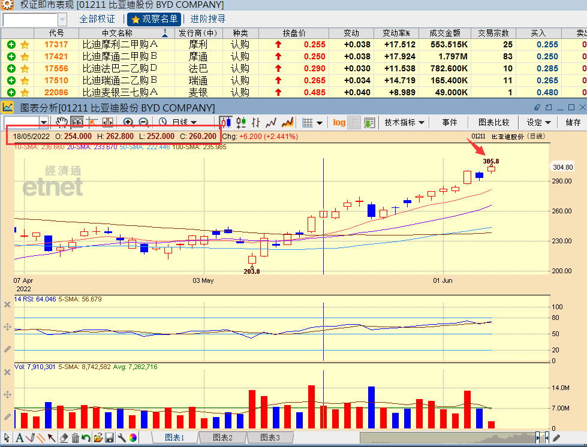This screenshot has height=447, width=587.
Task: Select the arrow pointer drawing tool
Action: tap(7, 437)
